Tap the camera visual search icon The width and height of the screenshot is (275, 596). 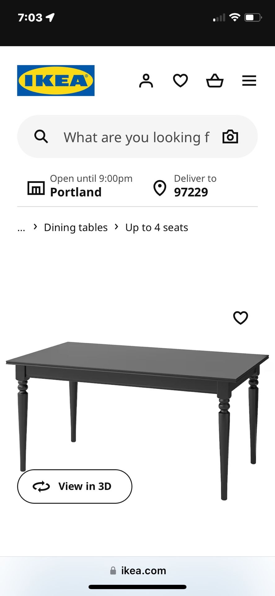tap(230, 137)
